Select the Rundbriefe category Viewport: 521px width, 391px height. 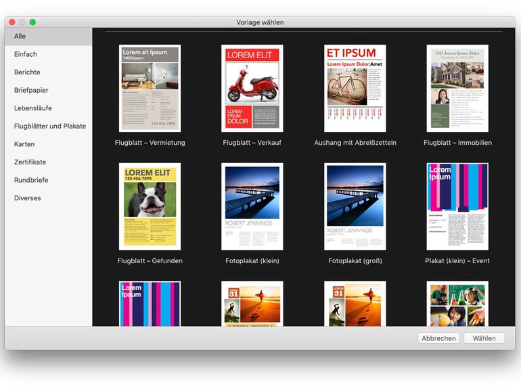click(31, 180)
